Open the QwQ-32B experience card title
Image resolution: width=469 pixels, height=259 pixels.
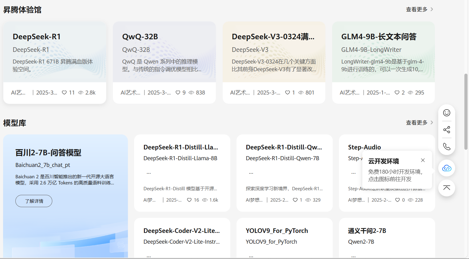click(x=140, y=37)
